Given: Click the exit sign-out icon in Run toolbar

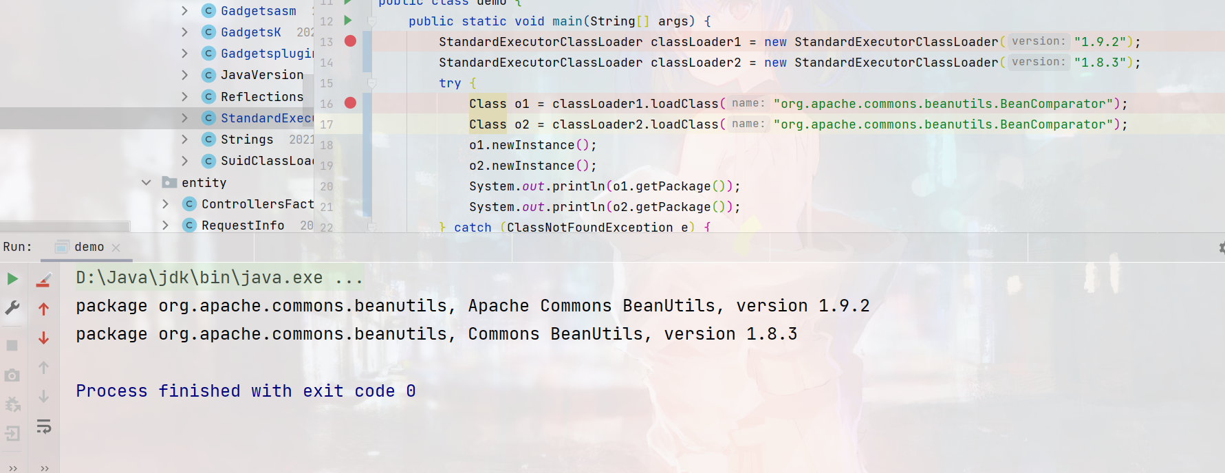Looking at the screenshot, I should click(x=12, y=433).
